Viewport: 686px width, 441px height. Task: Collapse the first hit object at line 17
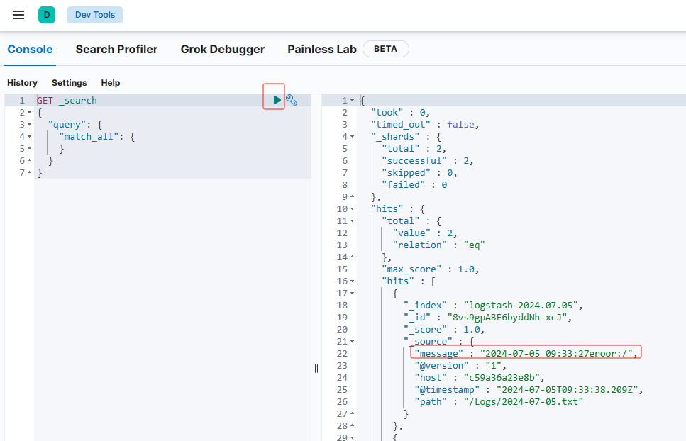352,294
